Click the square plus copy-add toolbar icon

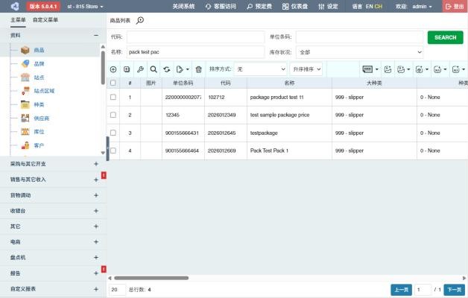pyautogui.click(x=127, y=69)
